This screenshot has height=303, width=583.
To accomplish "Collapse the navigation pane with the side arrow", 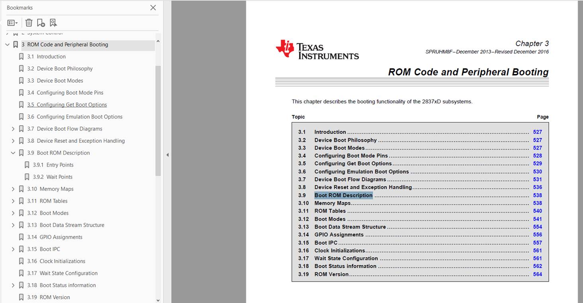I will (x=167, y=155).
